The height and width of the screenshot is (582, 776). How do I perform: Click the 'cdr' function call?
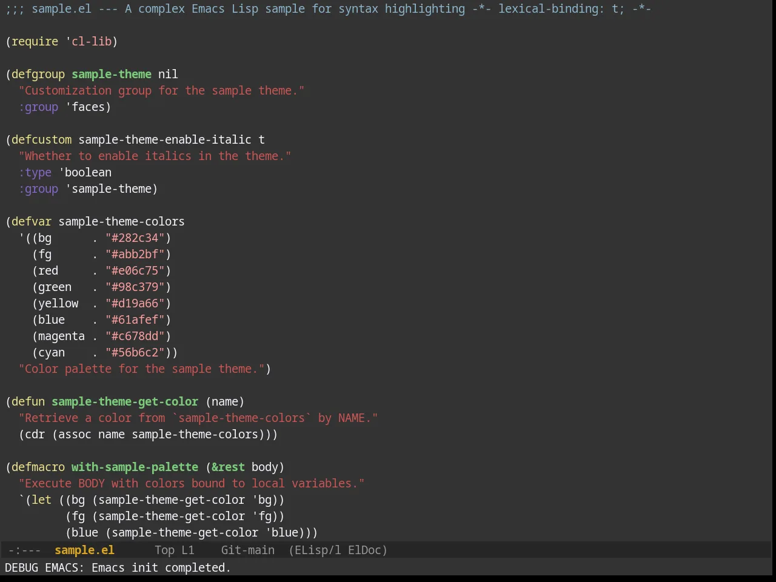(35, 434)
